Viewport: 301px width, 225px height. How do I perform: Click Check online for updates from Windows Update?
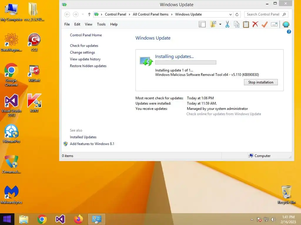click(x=224, y=114)
